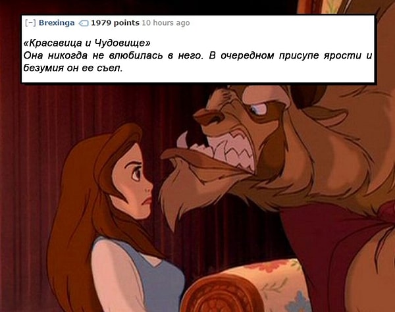The width and height of the screenshot is (395, 312).
Task: Click the 10 hours ago timestamp
Action: click(166, 22)
